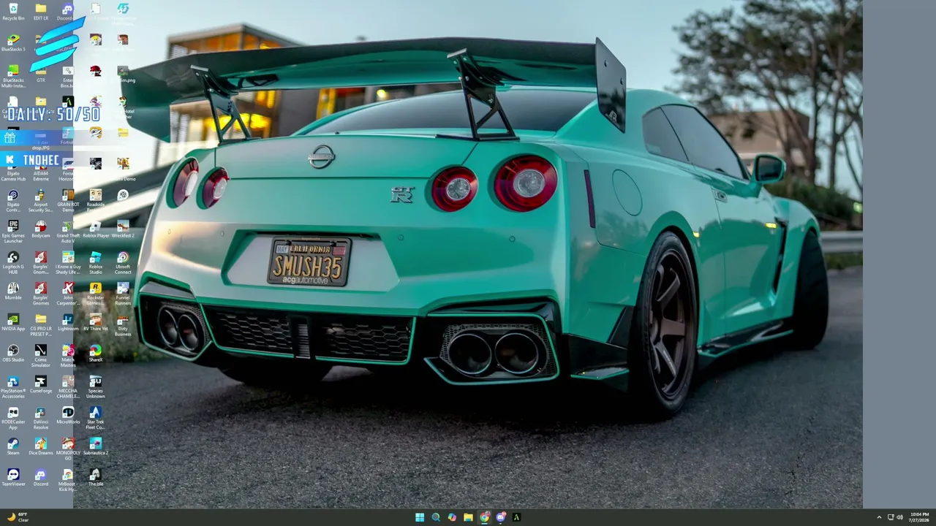The image size is (936, 526).
Task: Open the Logitech G HUB shortcut
Action: pyautogui.click(x=13, y=262)
